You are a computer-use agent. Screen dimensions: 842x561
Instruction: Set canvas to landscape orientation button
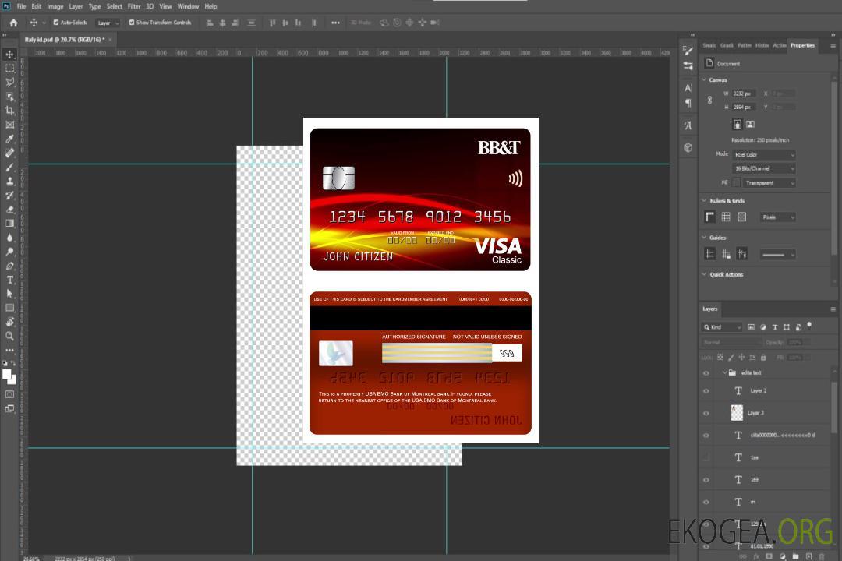tap(750, 125)
